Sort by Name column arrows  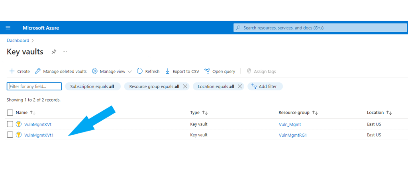pos(33,113)
